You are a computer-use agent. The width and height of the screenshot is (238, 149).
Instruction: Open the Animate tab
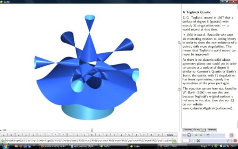[x=212, y=130]
